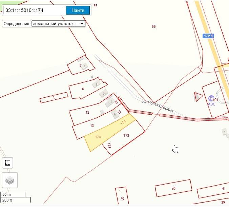Click building marker 2 on the map
Screen dimensions: 229x210
pyautogui.click(x=104, y=93)
